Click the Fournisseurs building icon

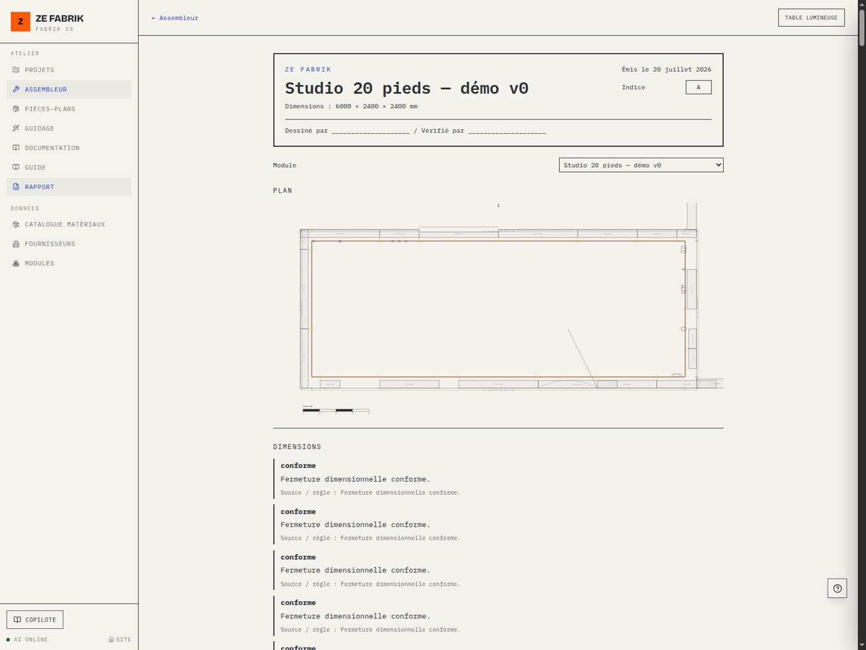pyautogui.click(x=16, y=244)
